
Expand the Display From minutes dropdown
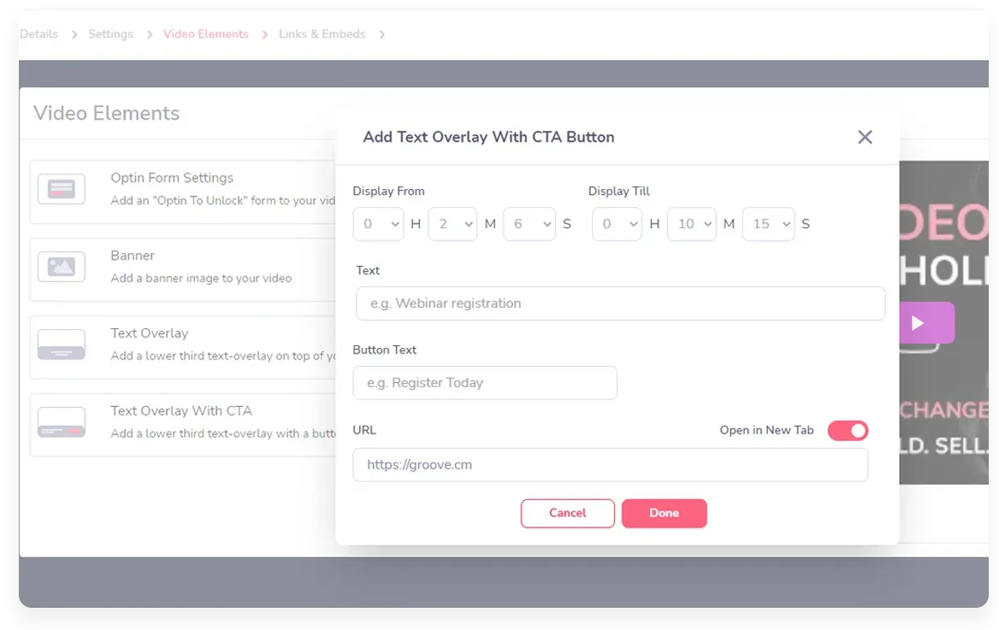452,224
